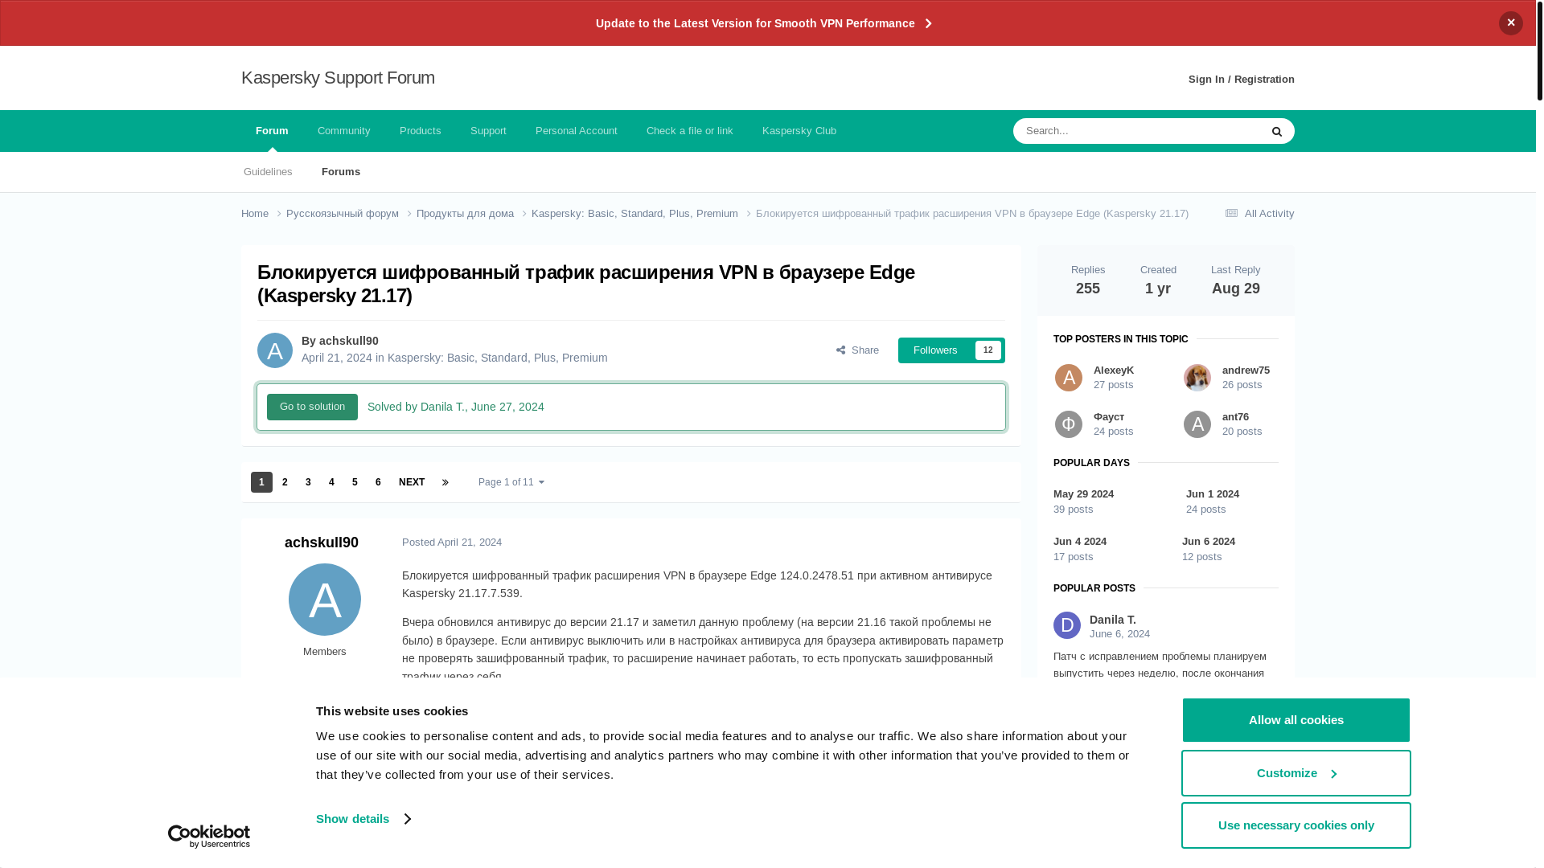Click the Followers button
Screen dimensions: 1544x868
(x=935, y=350)
